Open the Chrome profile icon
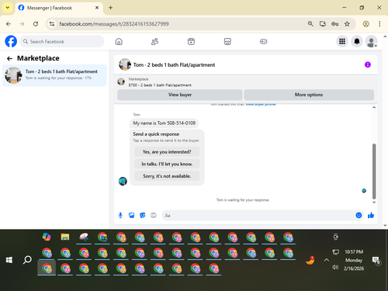 [365, 24]
